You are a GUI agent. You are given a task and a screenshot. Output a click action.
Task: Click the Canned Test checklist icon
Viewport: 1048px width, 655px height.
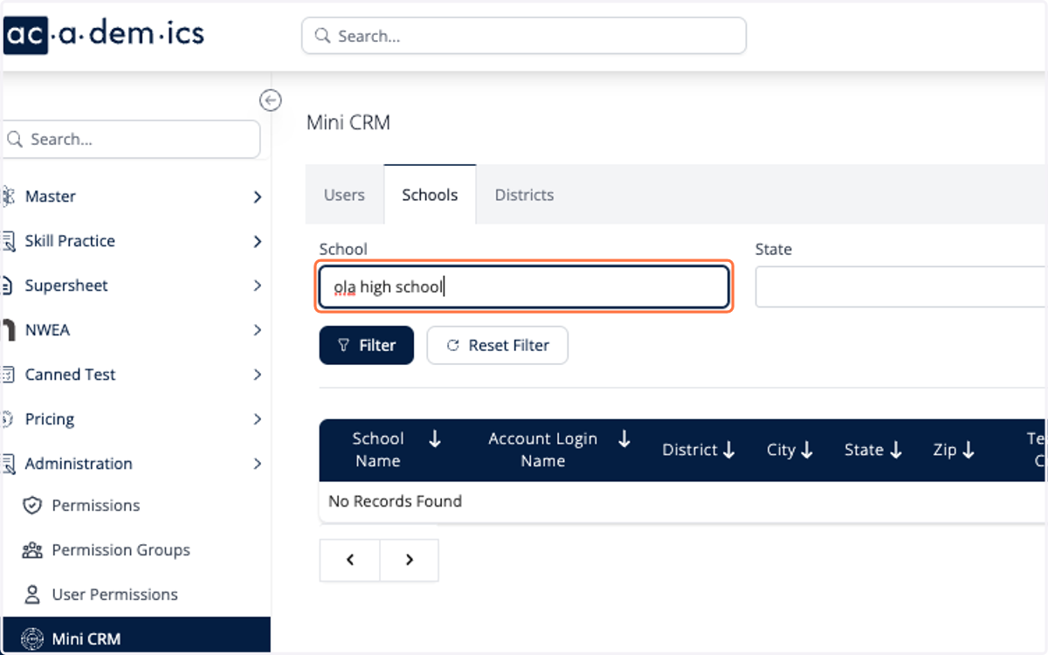pos(9,375)
